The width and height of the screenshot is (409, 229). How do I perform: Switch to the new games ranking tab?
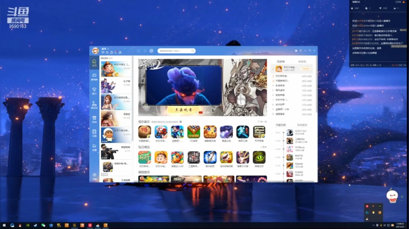click(302, 62)
